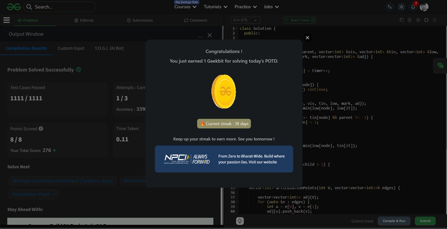Click the Start Timer button
447x229 pixels.
point(300,20)
